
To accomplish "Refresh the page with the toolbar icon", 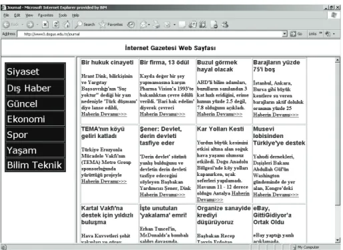I will pos(56,25).
